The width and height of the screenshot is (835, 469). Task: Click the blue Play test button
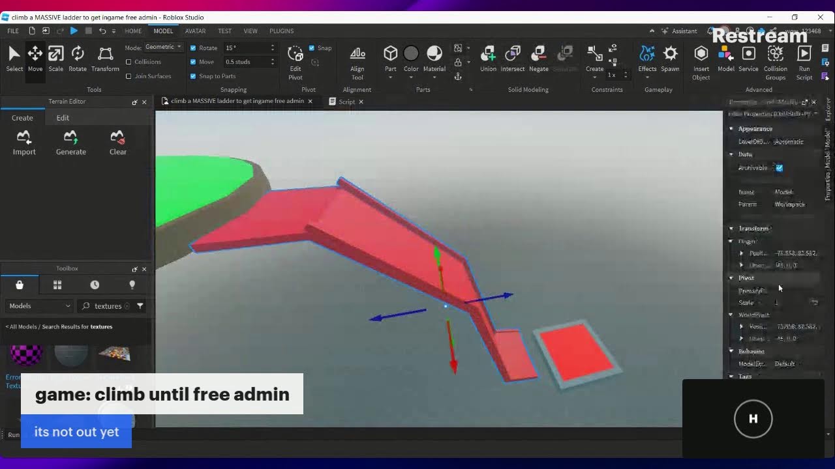[x=74, y=31]
